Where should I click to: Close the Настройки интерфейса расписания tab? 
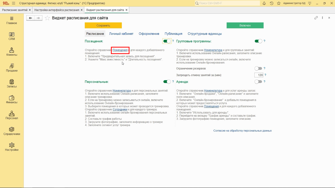tap(81, 10)
